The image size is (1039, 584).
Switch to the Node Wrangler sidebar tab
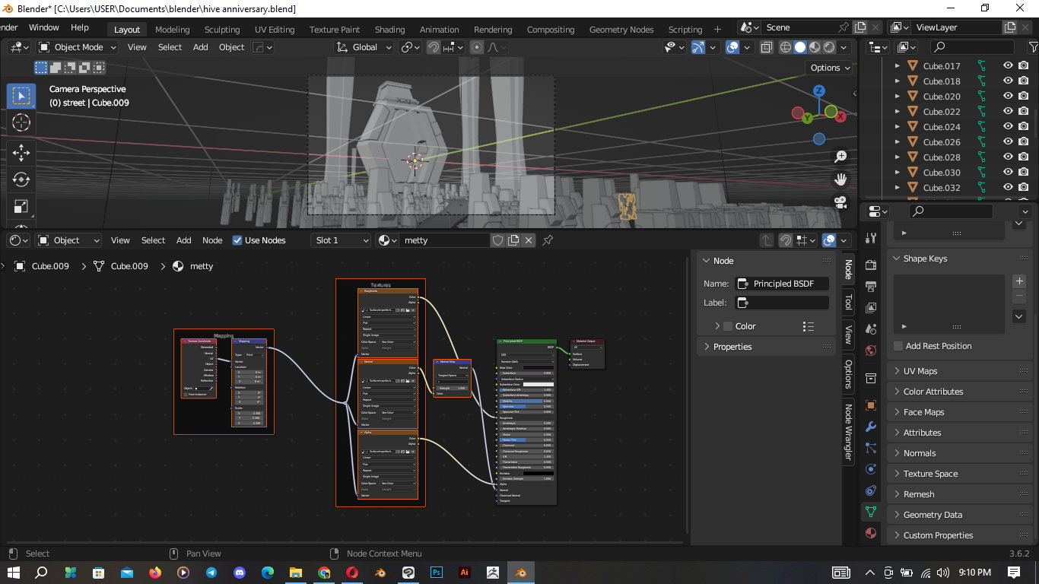(848, 432)
